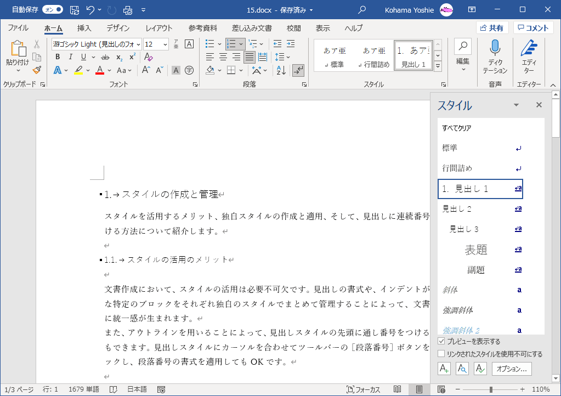
Task: Click the Dictation microphone icon
Action: (495, 48)
